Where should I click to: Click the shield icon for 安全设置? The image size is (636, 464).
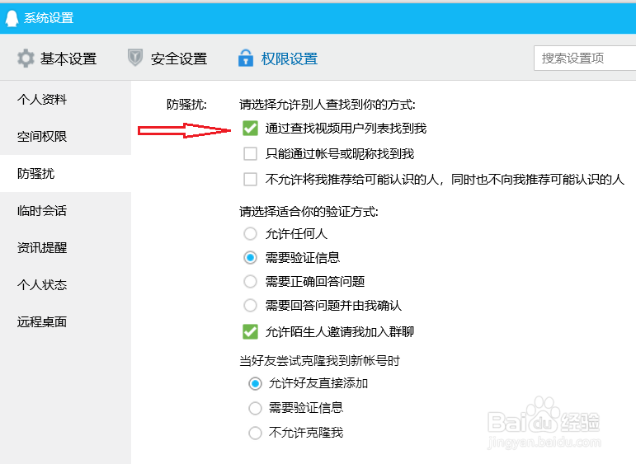click(x=135, y=58)
